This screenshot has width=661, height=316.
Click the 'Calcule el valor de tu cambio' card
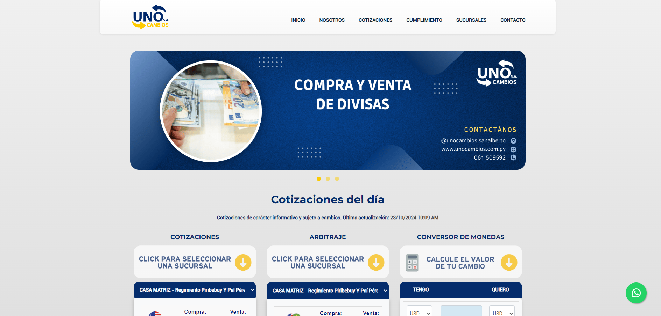pyautogui.click(x=461, y=262)
